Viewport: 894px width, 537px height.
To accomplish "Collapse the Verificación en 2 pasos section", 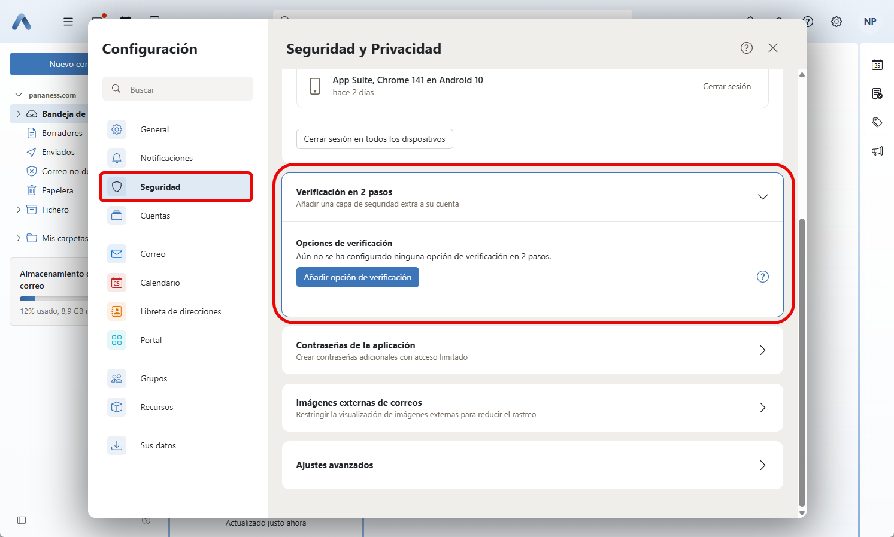I will click(x=762, y=197).
